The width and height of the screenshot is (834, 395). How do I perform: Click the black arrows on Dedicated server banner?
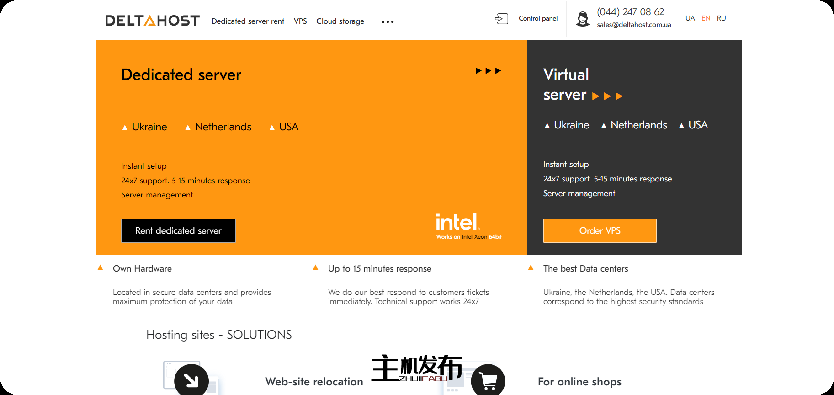click(x=488, y=71)
